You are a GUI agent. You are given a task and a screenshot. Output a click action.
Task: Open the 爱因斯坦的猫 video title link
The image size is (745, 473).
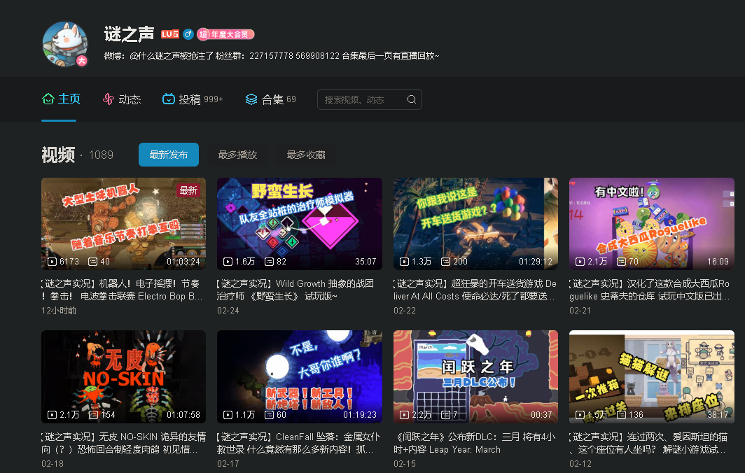pos(648,443)
